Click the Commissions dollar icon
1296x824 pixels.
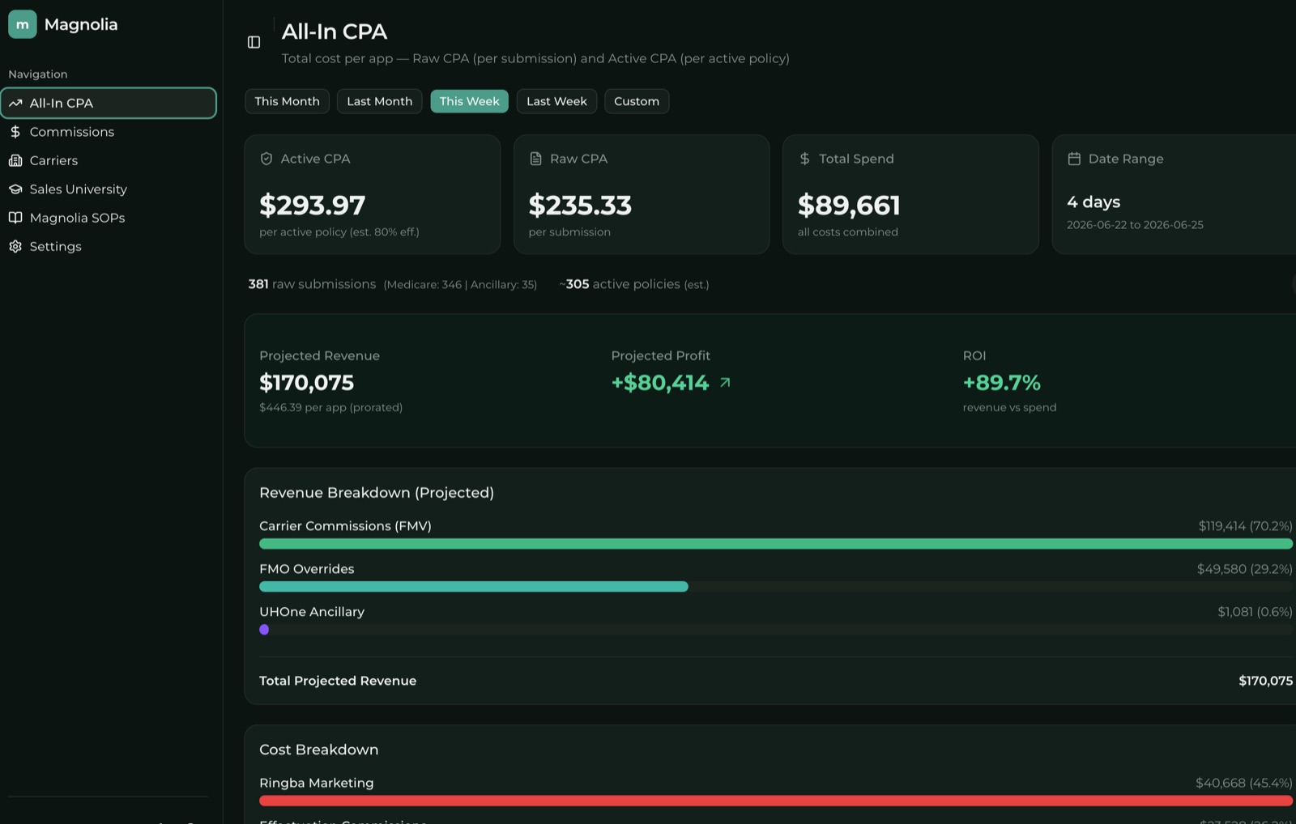click(x=15, y=131)
